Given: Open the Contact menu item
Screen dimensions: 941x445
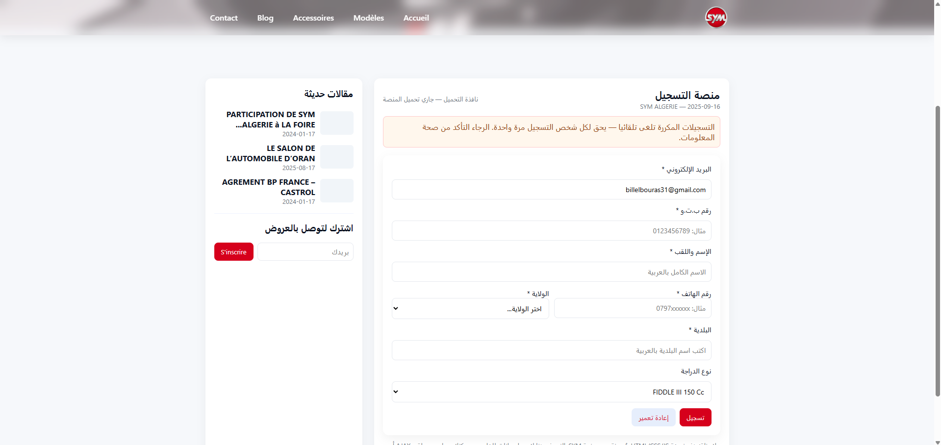Looking at the screenshot, I should pos(224,18).
